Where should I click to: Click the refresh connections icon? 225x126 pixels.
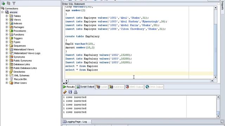tap(8, 3)
